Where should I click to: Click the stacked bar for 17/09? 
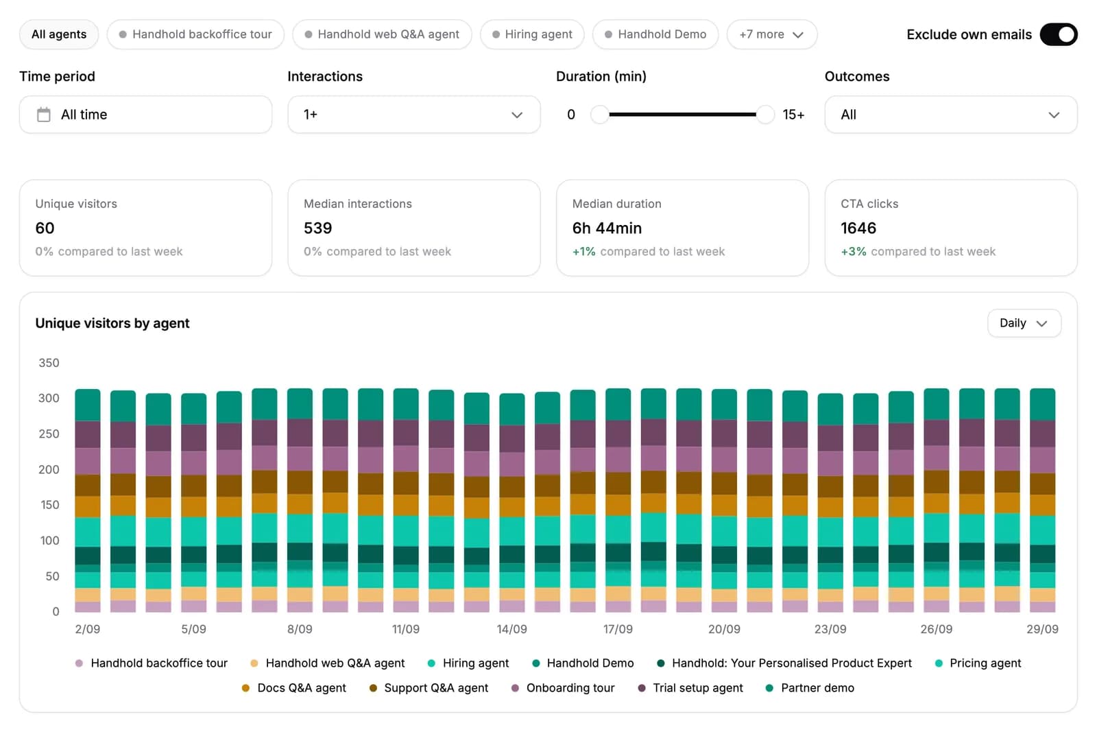[x=618, y=500]
